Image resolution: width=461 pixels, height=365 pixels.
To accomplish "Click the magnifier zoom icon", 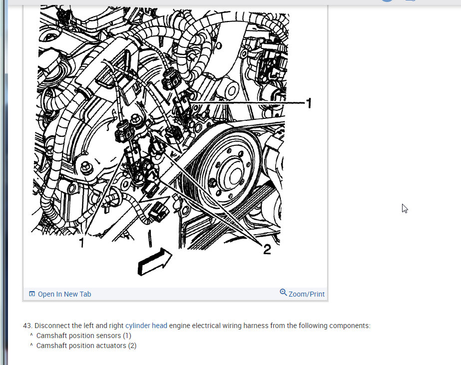I will 283,293.
